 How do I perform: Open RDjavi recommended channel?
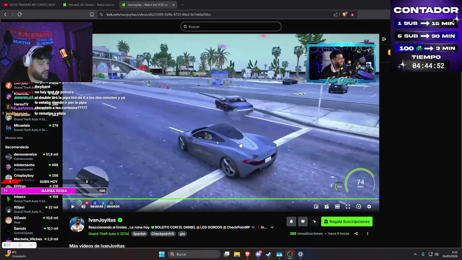tap(31, 209)
